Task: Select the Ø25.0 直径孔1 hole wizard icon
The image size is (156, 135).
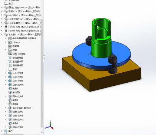Action: 10,108
